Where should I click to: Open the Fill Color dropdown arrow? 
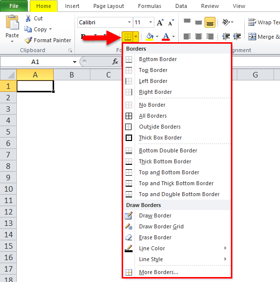(x=157, y=37)
